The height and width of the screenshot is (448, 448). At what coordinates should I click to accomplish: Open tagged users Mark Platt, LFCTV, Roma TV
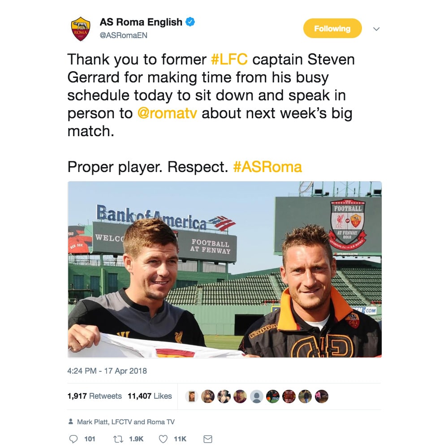[126, 422]
